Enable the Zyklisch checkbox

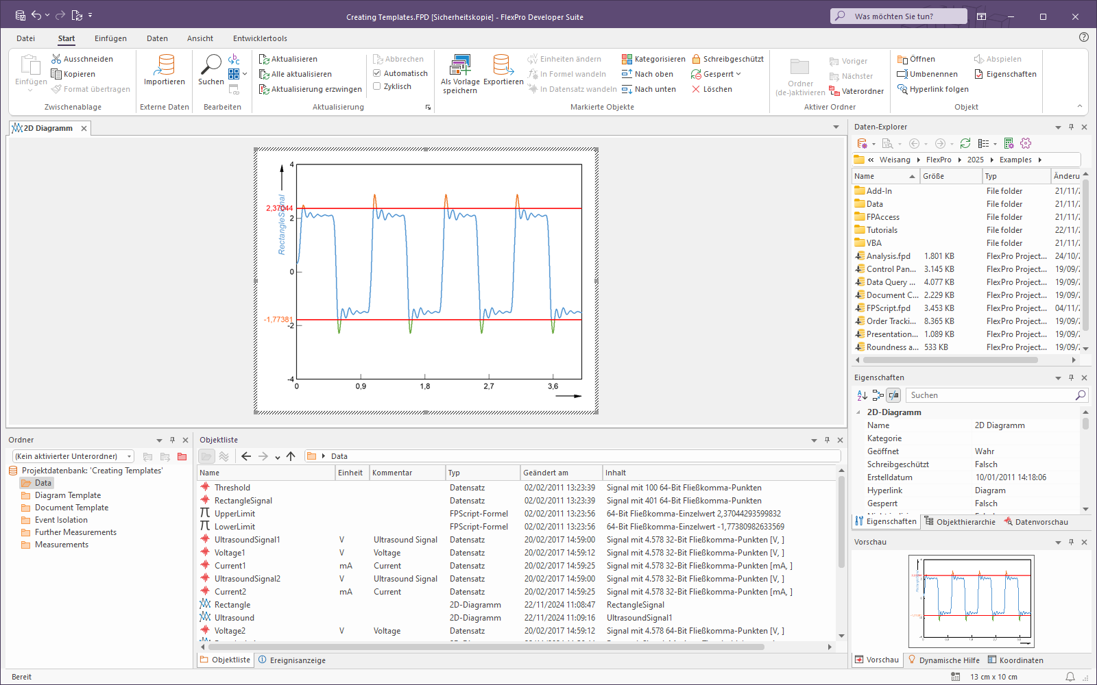[x=377, y=86]
